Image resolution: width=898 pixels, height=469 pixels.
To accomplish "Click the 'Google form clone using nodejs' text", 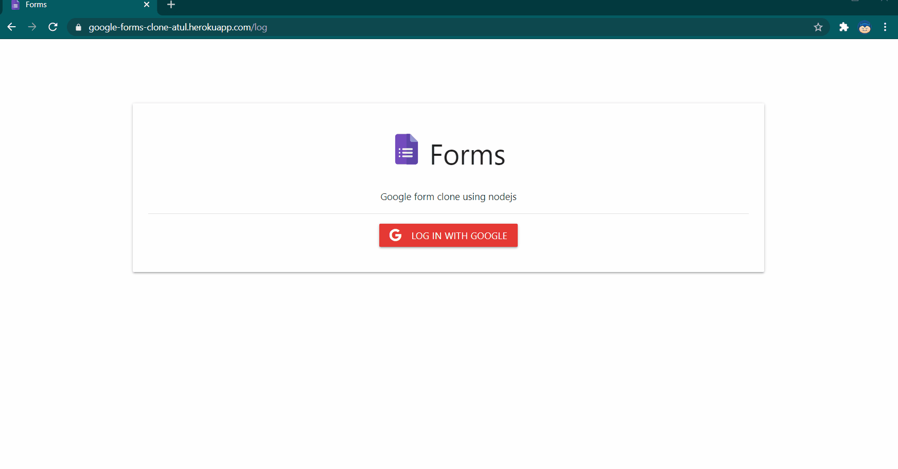I will [x=448, y=197].
